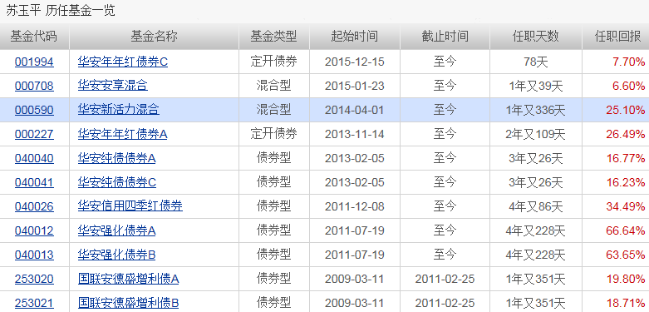Click start date 2015-12-15

pos(354,62)
